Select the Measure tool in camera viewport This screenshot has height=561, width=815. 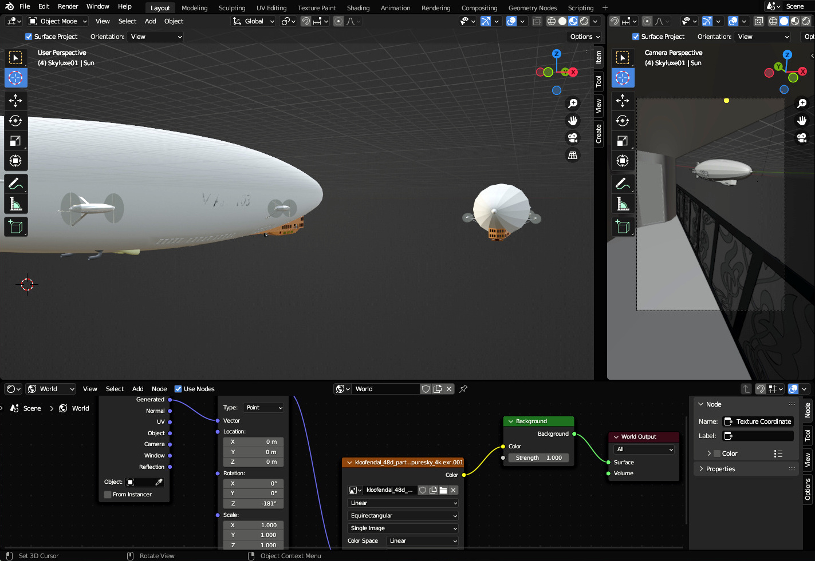pyautogui.click(x=623, y=204)
